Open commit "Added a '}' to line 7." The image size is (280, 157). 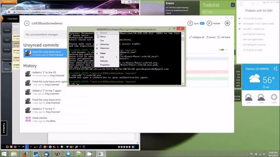click(x=45, y=110)
